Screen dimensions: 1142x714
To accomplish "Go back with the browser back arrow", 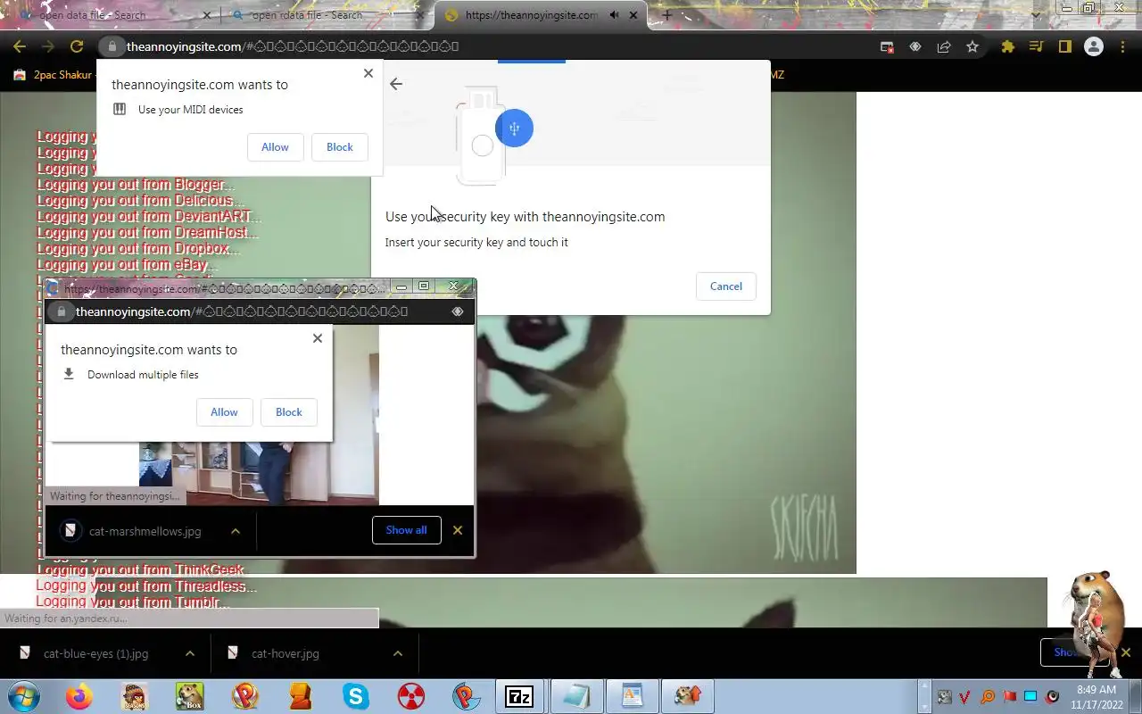I will 20,46.
